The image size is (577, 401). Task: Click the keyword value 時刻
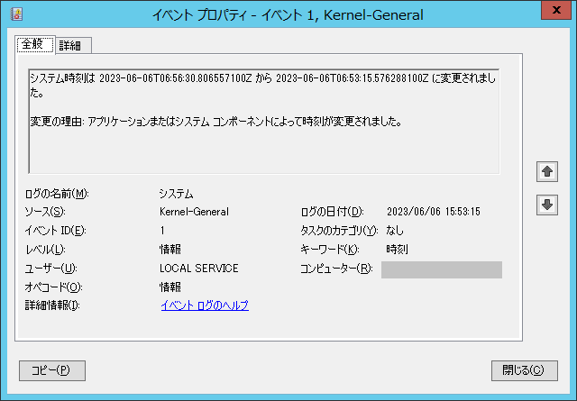397,250
